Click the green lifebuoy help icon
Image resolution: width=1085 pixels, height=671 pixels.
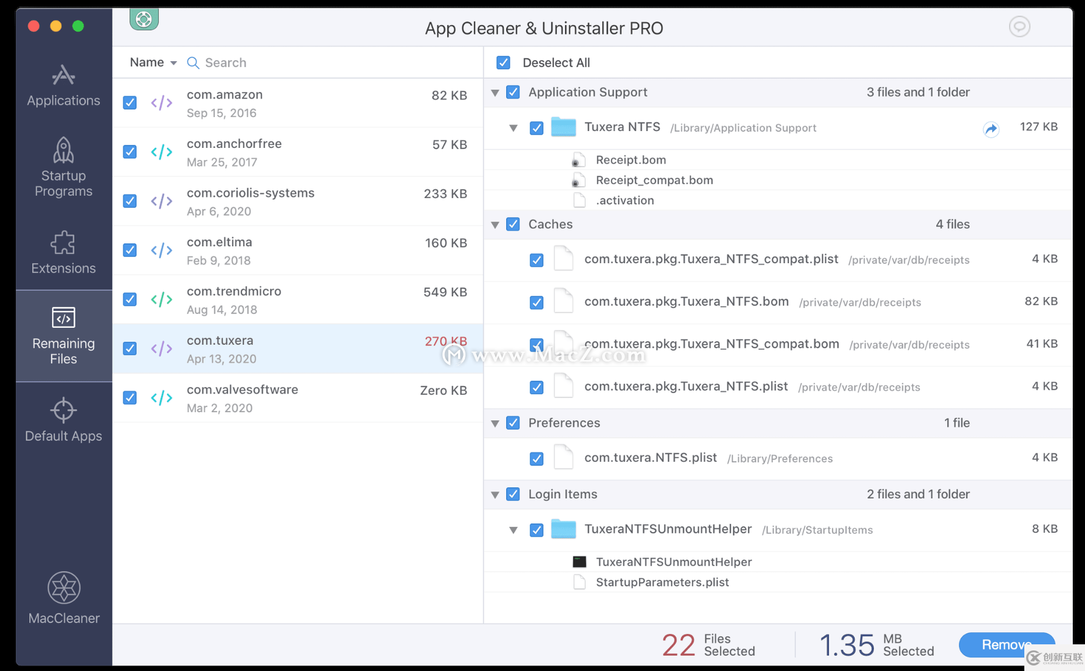click(x=144, y=19)
